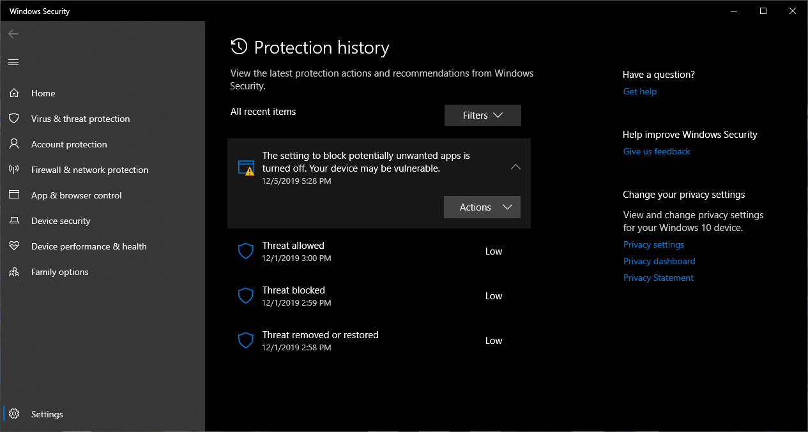Click the Settings gear icon
The width and height of the screenshot is (808, 432).
pyautogui.click(x=13, y=414)
